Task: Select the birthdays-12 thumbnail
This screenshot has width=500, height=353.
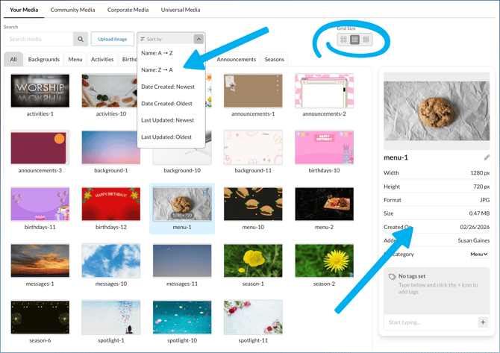Action: [111, 204]
